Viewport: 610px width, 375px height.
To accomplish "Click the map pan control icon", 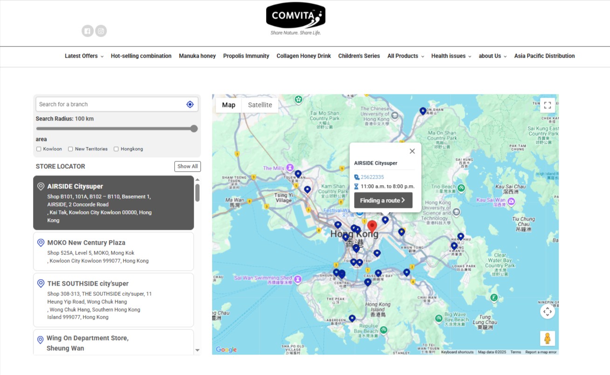I will [548, 311].
